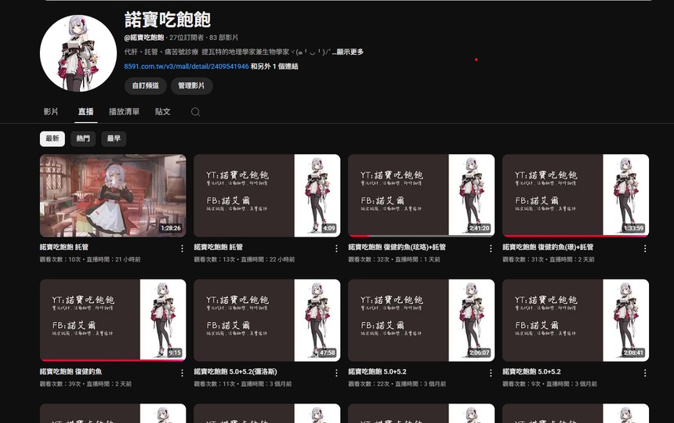The height and width of the screenshot is (423, 674).
Task: Open options menu for 諾寶吃飽飽 復健釣魚 video
Action: (182, 373)
